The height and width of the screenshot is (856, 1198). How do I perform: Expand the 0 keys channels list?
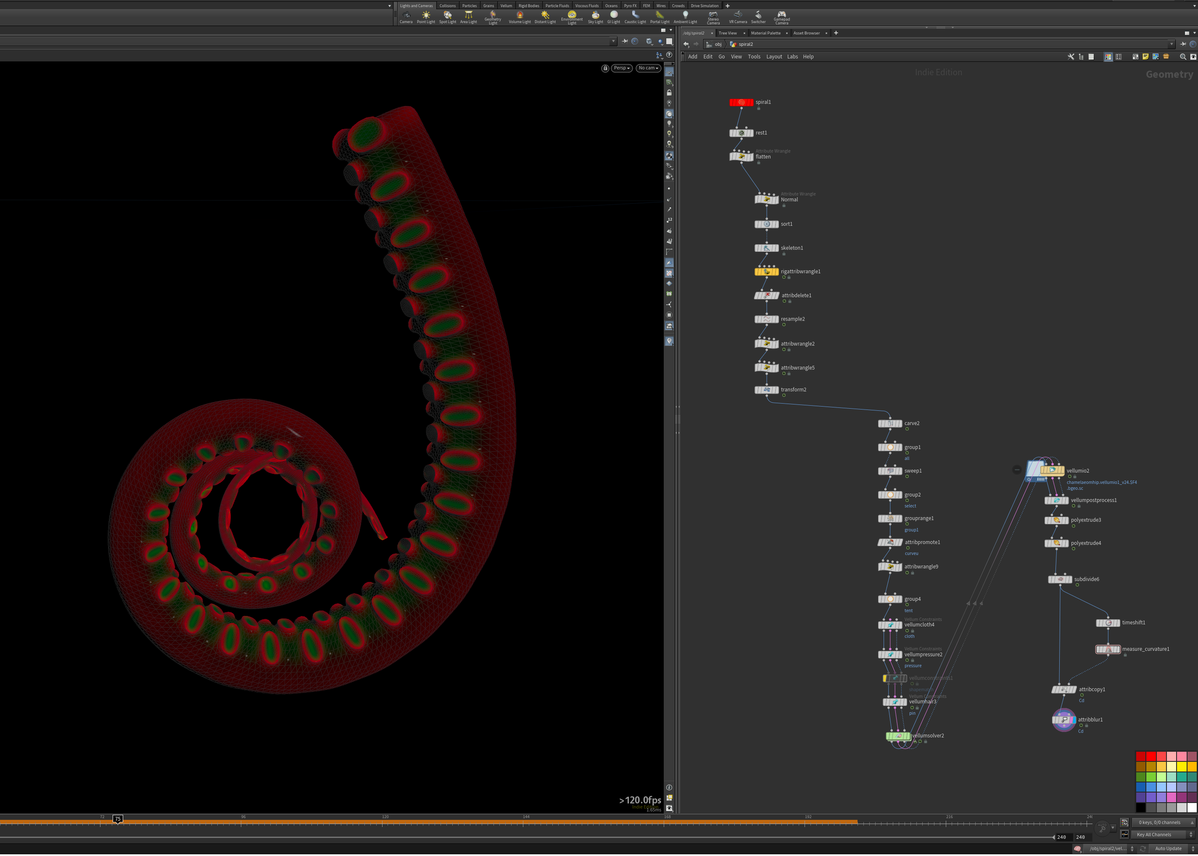[x=1164, y=822]
